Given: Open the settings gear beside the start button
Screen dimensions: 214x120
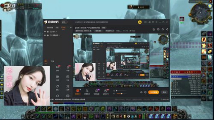Looking at the screenshot, I should click(x=145, y=92).
